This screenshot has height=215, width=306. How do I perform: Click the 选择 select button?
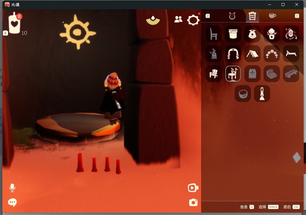pos(268,207)
